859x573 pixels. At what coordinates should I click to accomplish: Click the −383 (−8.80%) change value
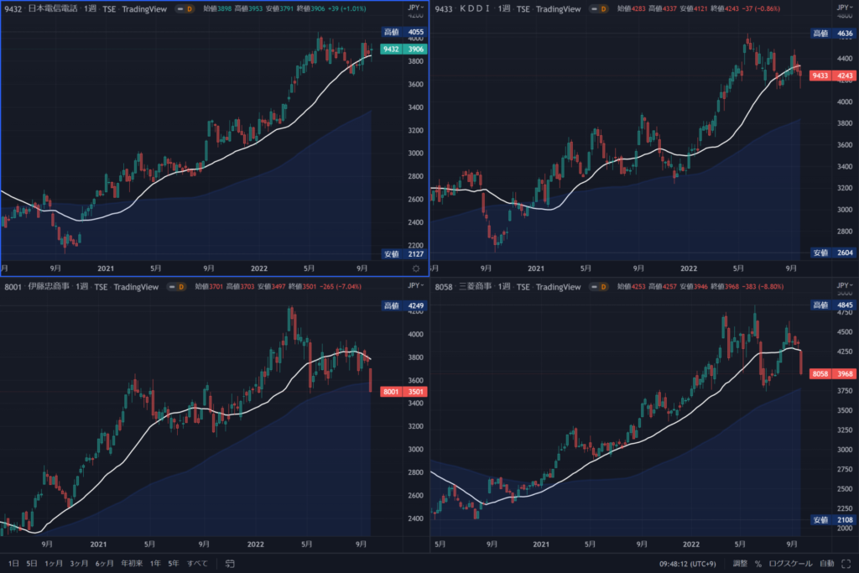pyautogui.click(x=763, y=287)
